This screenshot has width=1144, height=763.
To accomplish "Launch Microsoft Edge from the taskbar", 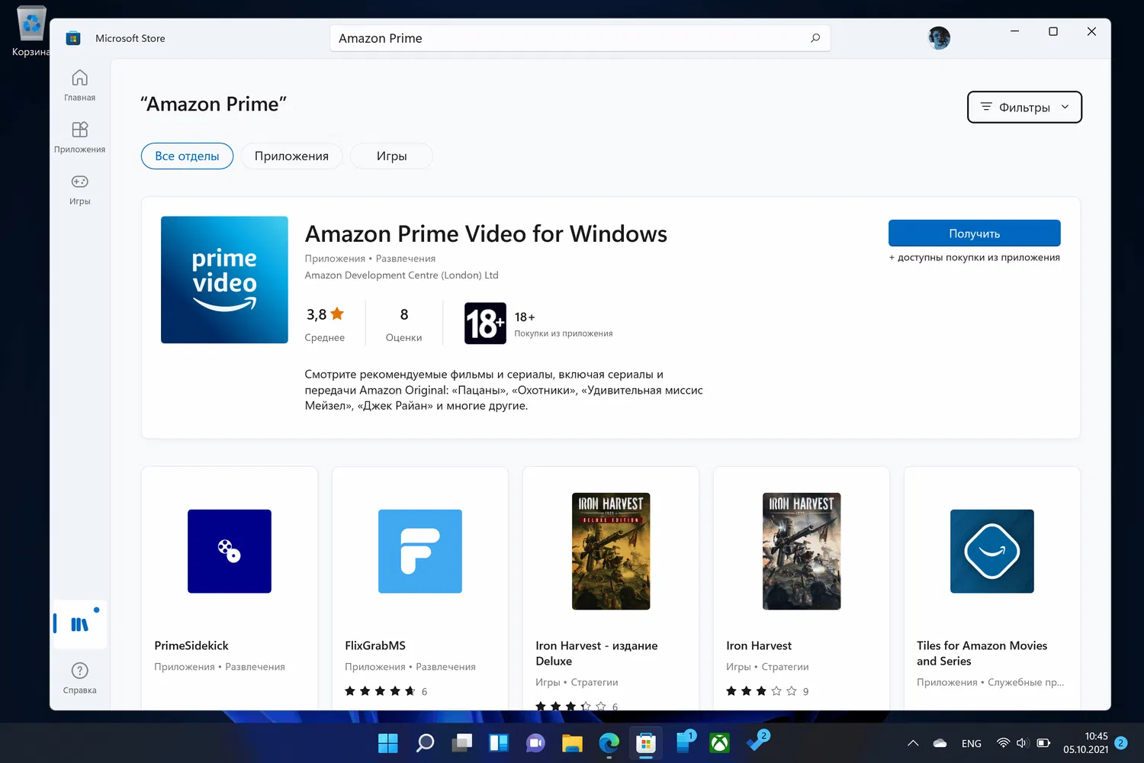I will [609, 742].
